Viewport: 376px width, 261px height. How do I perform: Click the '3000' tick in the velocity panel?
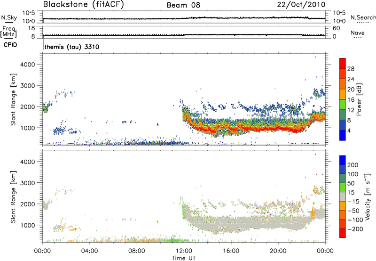coord(27,183)
